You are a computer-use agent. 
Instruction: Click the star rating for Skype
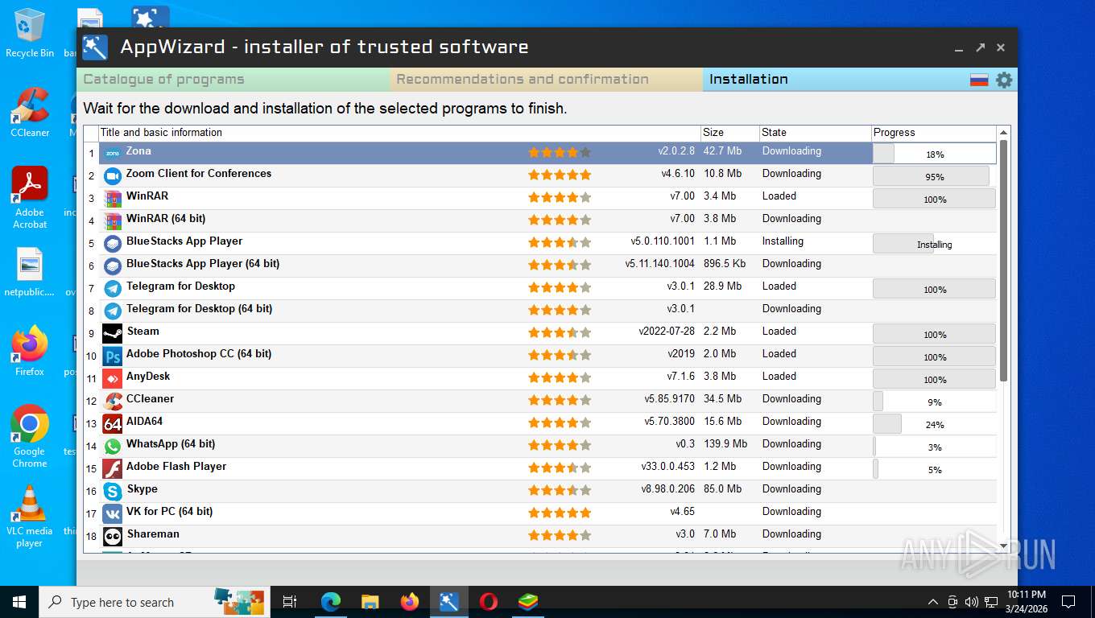tap(560, 490)
